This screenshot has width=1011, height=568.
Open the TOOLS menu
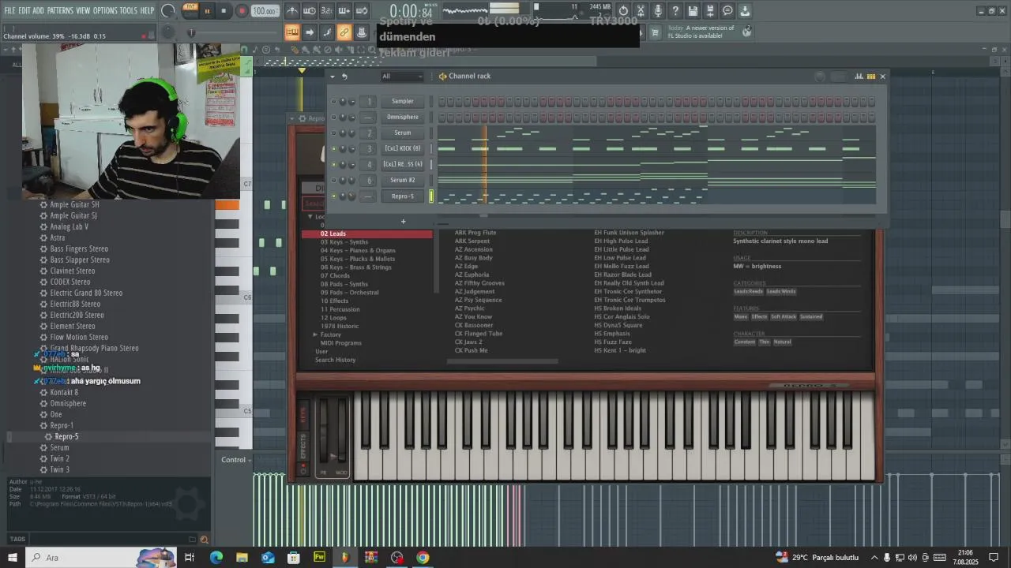tap(128, 10)
